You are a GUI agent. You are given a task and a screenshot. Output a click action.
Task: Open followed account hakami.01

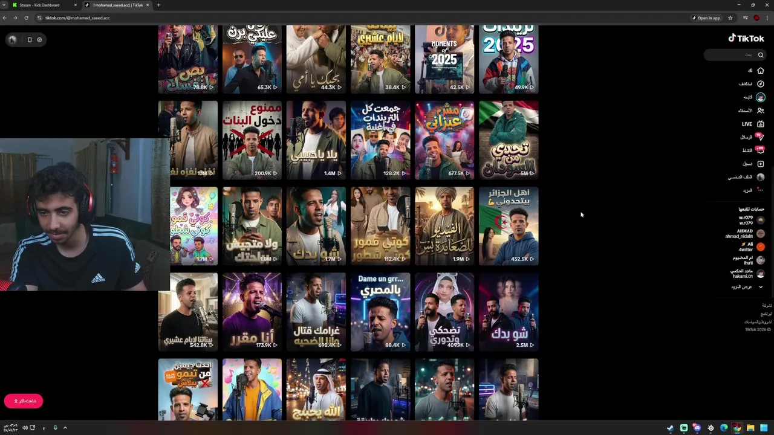click(x=747, y=273)
